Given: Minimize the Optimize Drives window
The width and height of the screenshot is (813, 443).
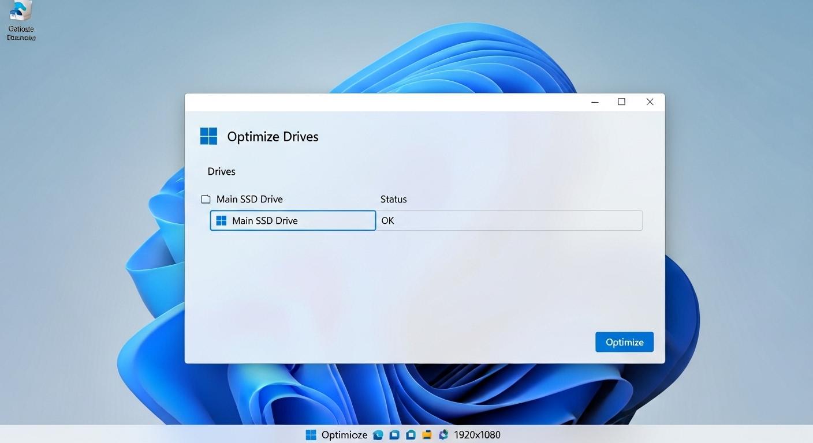Looking at the screenshot, I should point(594,102).
